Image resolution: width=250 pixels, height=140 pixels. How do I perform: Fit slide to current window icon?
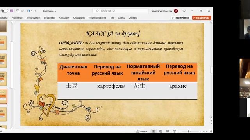[211, 131]
